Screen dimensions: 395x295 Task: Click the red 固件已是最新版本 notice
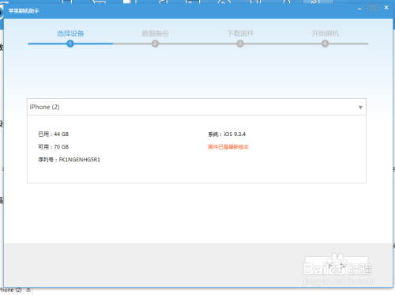click(x=228, y=147)
